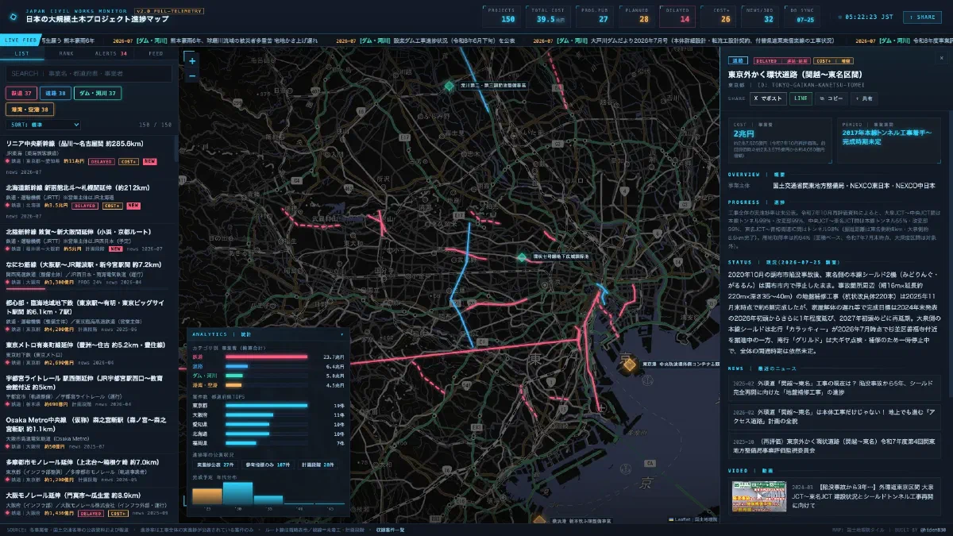Toggle the 港湾・空港 38 category filter
The image size is (953, 536).
tap(30, 110)
